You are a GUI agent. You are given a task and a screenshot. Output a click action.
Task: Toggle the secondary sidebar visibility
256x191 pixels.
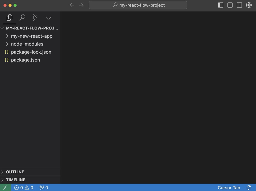point(239,5)
